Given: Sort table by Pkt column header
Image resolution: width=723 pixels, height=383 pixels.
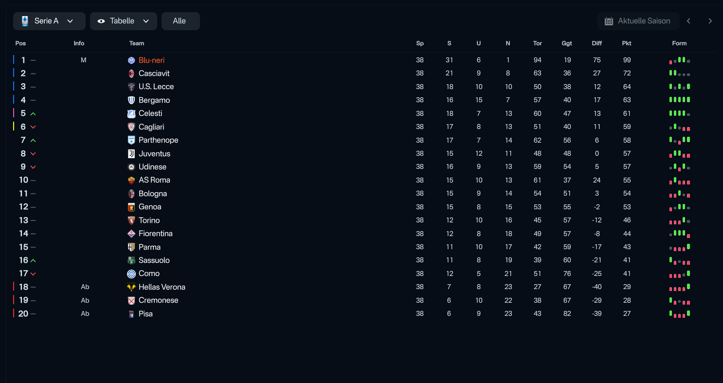Looking at the screenshot, I should click(626, 43).
